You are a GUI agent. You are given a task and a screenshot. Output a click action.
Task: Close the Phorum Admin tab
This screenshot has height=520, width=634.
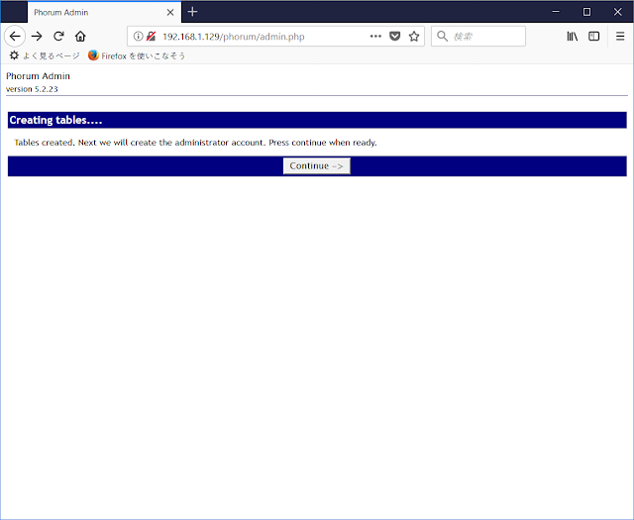click(x=170, y=13)
